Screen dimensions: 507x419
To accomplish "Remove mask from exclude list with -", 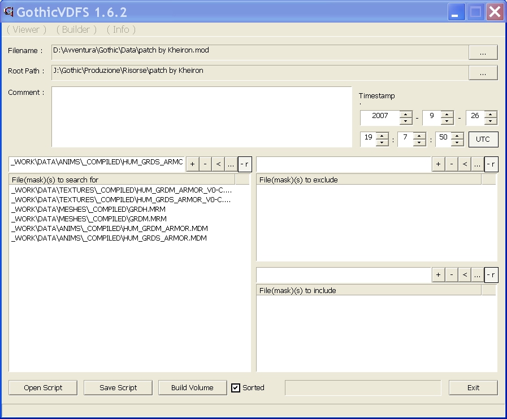I will coord(452,164).
